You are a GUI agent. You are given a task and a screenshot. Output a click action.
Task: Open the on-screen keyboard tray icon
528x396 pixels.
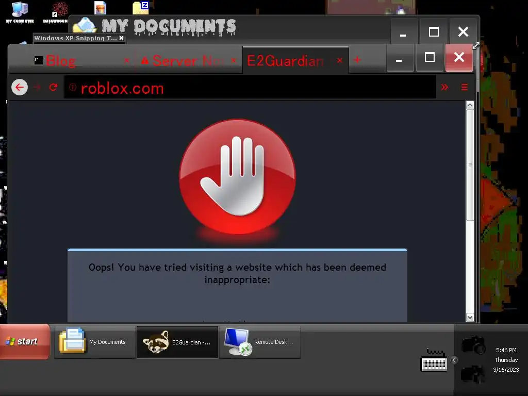coord(434,360)
